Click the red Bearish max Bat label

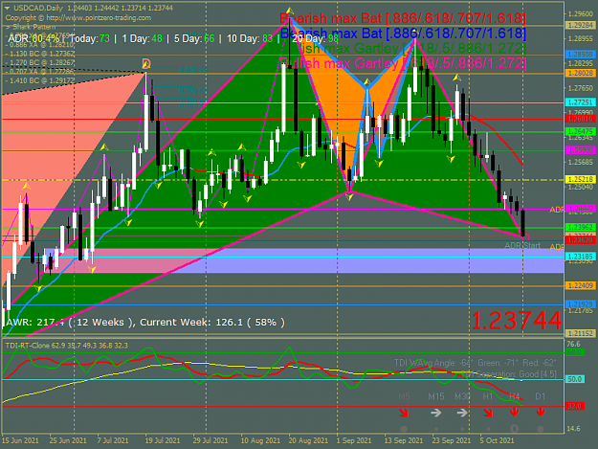coord(403,18)
